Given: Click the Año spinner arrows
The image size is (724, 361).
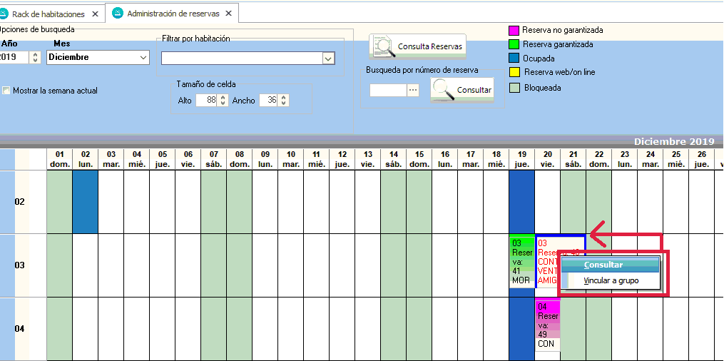Looking at the screenshot, I should point(35,58).
